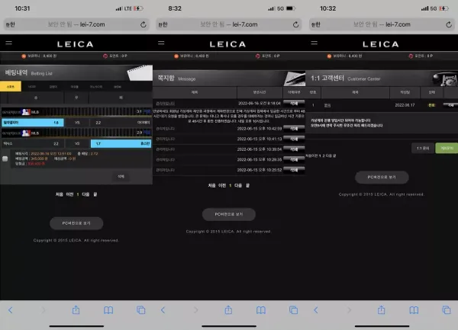This screenshot has height=330, width=458.
Task: Open tabs overview on Betting List screen
Action: tap(141, 310)
